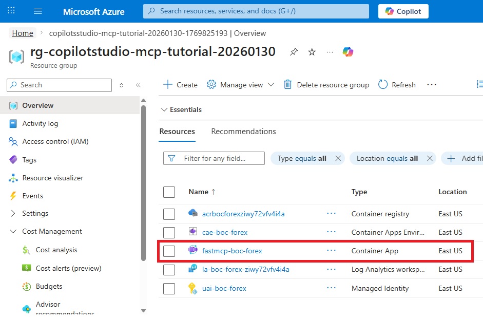Open the cae-boc-forex resource link
Image resolution: width=483 pixels, height=317 pixels.
tap(224, 232)
